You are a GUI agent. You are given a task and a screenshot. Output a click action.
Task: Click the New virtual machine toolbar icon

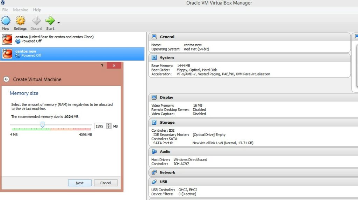(x=6, y=21)
